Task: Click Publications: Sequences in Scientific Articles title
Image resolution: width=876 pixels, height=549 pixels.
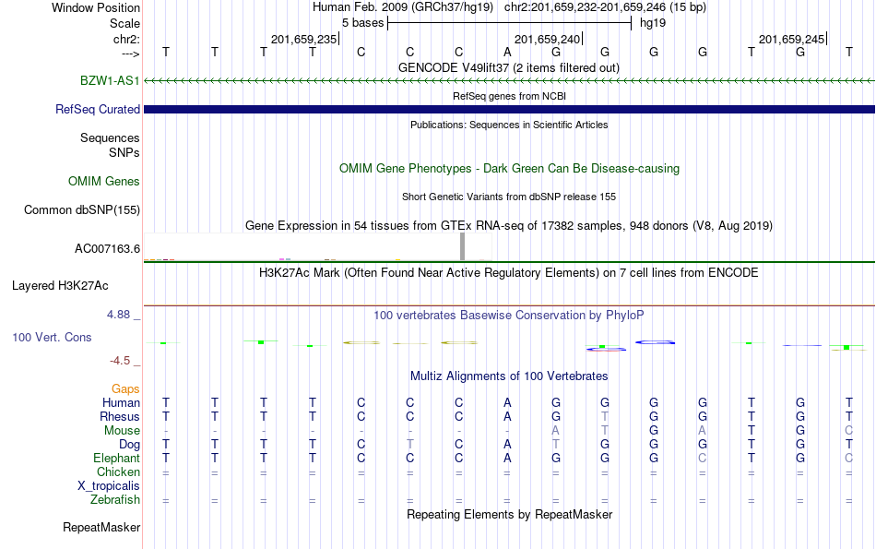Action: (509, 125)
